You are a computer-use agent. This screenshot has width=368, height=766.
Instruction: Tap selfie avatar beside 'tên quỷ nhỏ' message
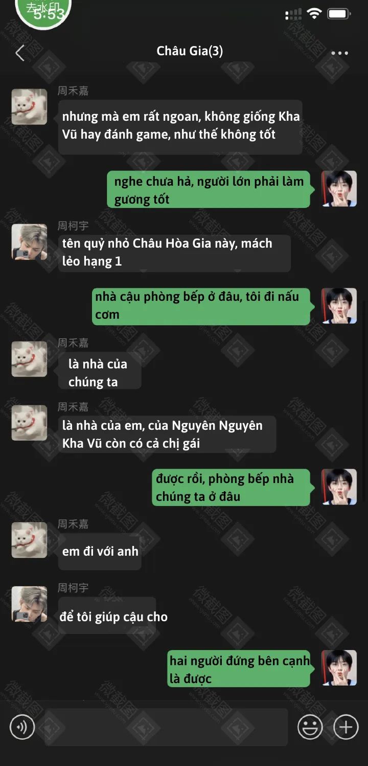coord(29,242)
